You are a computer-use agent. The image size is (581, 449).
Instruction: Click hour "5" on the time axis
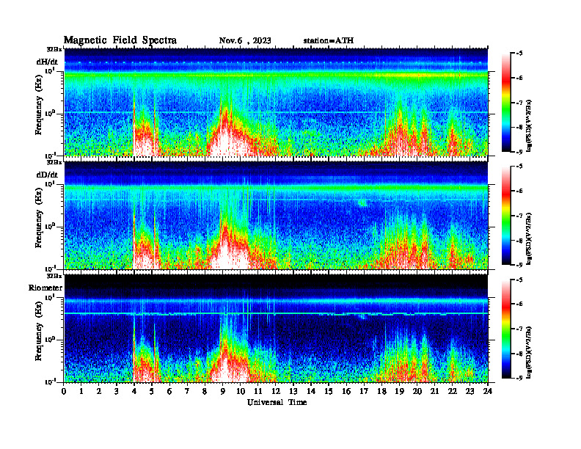(x=152, y=392)
